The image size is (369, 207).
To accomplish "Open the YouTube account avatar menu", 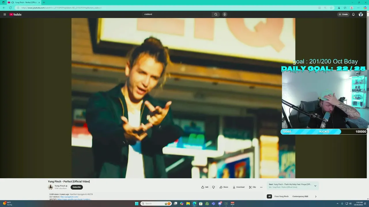I will click(361, 14).
